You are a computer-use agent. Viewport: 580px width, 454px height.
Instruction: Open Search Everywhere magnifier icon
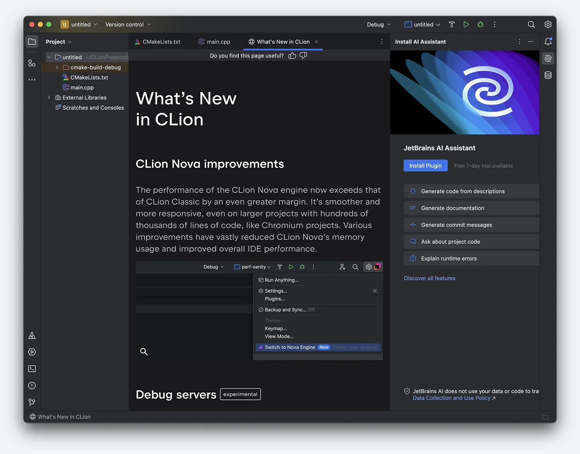tap(531, 24)
